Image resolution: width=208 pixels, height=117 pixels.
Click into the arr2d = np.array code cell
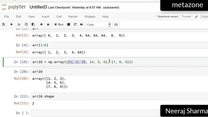coord(119,62)
